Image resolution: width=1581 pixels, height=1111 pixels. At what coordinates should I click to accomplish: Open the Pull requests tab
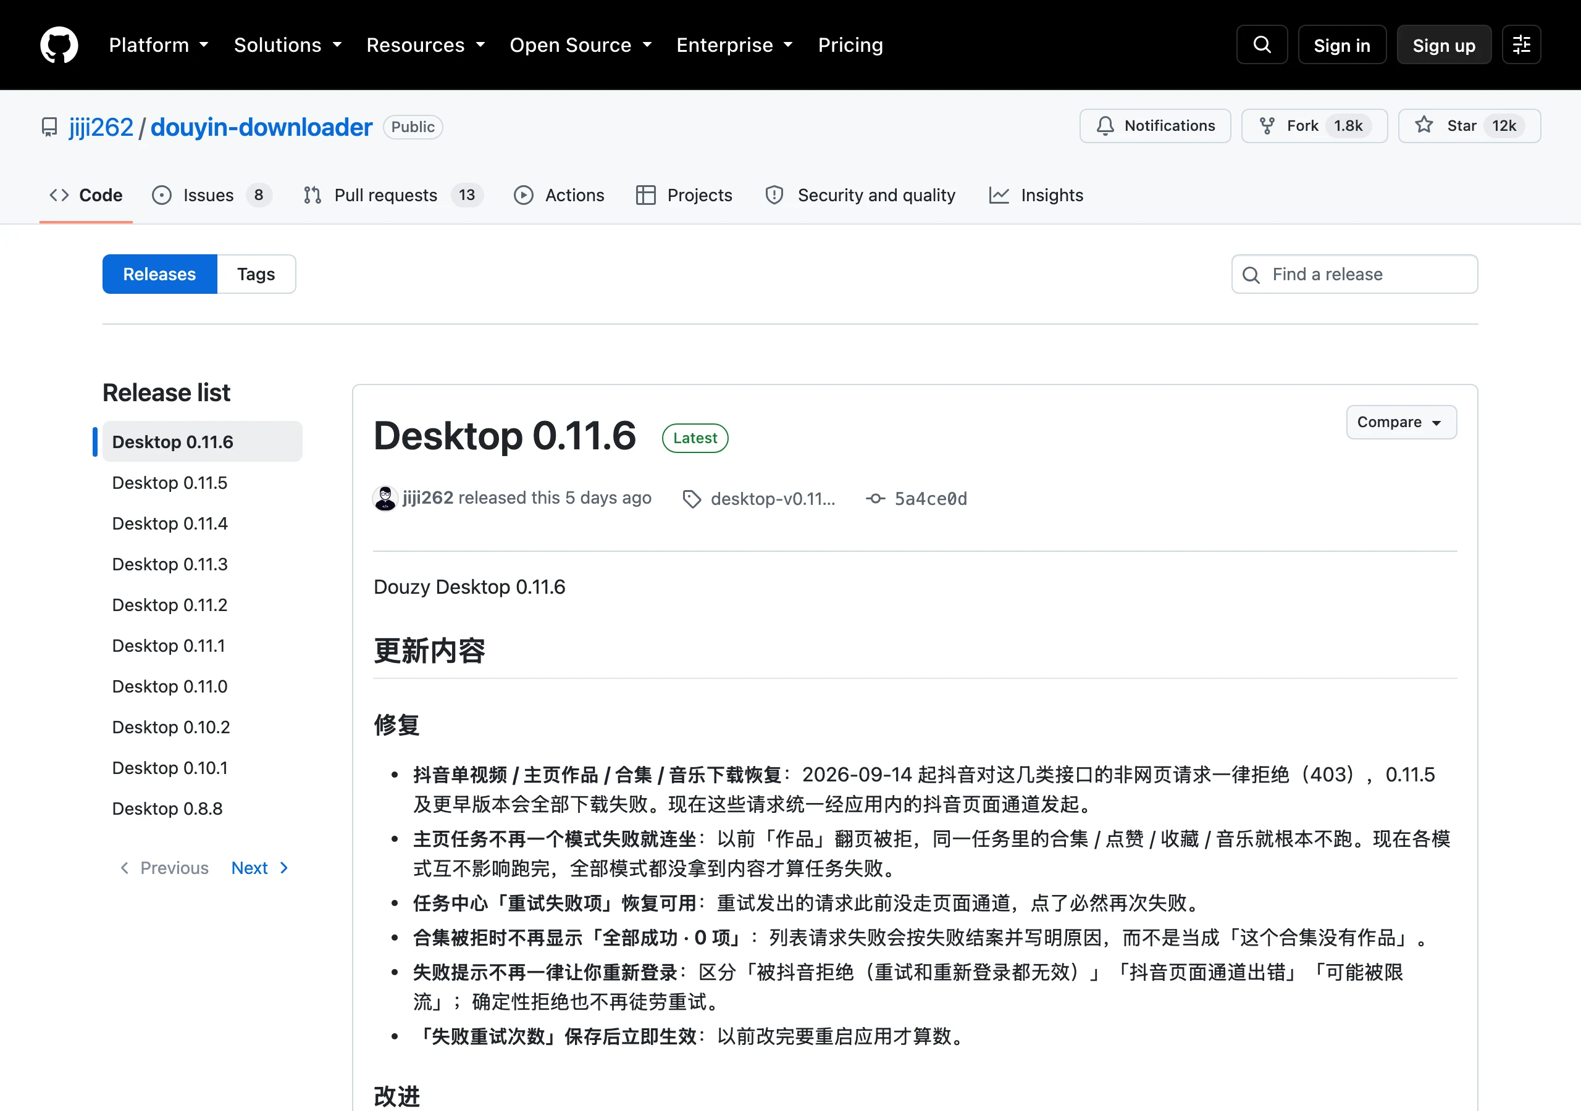click(x=393, y=196)
